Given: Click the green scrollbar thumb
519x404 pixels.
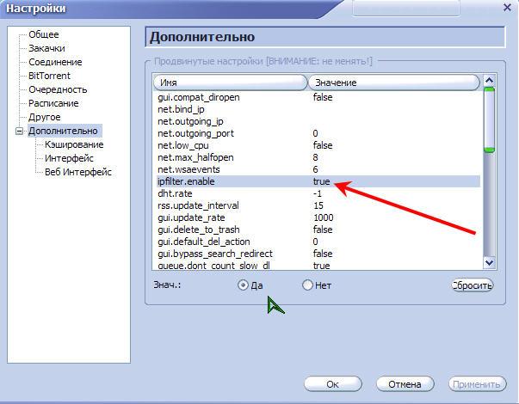Looking at the screenshot, I should 489,119.
